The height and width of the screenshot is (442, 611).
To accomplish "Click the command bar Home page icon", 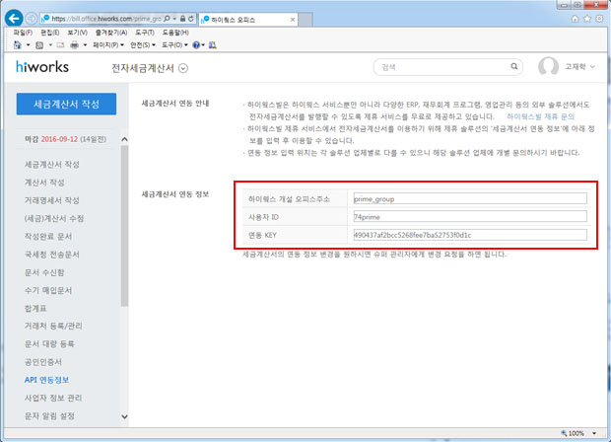I will [18, 45].
